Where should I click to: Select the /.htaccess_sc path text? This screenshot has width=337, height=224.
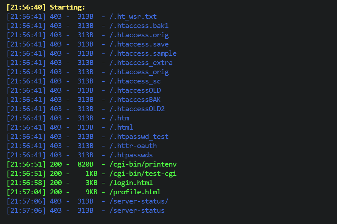click(x=135, y=81)
